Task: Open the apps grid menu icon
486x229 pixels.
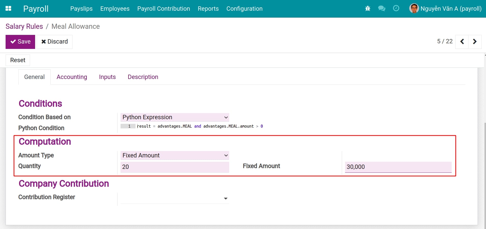Action: coord(8,8)
